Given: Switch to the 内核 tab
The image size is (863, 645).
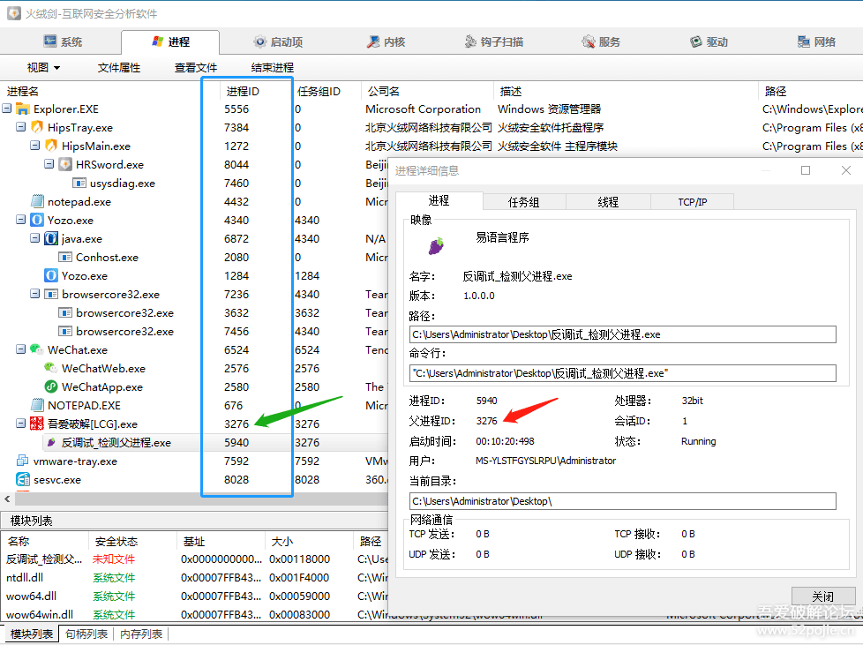Looking at the screenshot, I should (385, 41).
